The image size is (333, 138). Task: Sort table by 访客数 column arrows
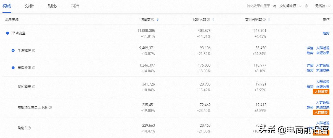158,20
